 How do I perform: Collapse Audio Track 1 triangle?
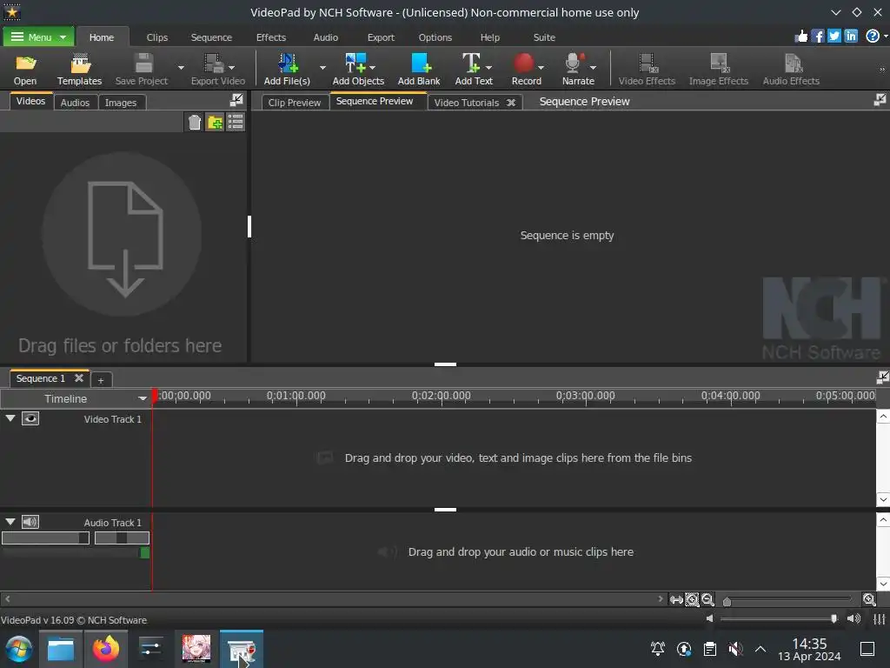click(10, 522)
